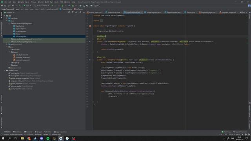Open Spotify from the taskbar
Viewport: 251px width, 141px height.
pyautogui.click(x=48, y=138)
